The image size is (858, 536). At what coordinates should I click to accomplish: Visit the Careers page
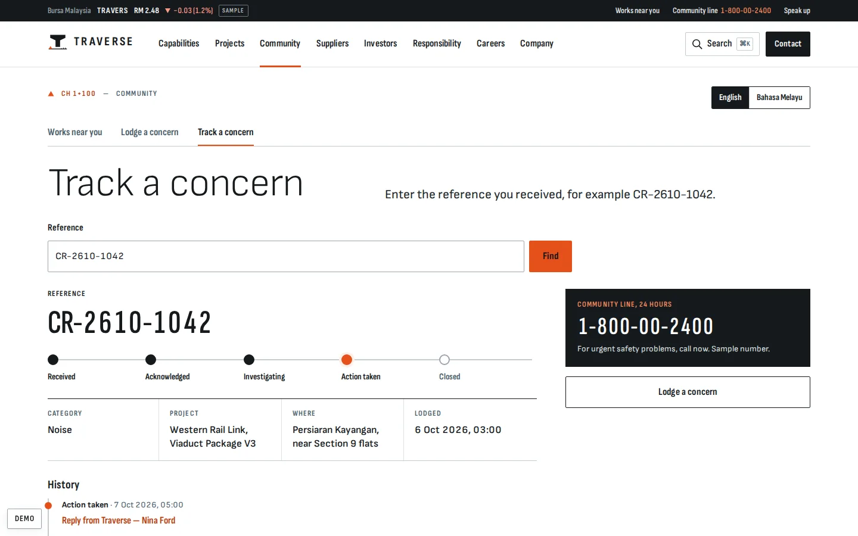point(490,43)
